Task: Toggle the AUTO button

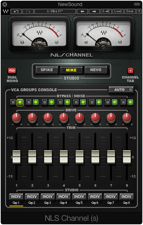Action: (x=121, y=90)
